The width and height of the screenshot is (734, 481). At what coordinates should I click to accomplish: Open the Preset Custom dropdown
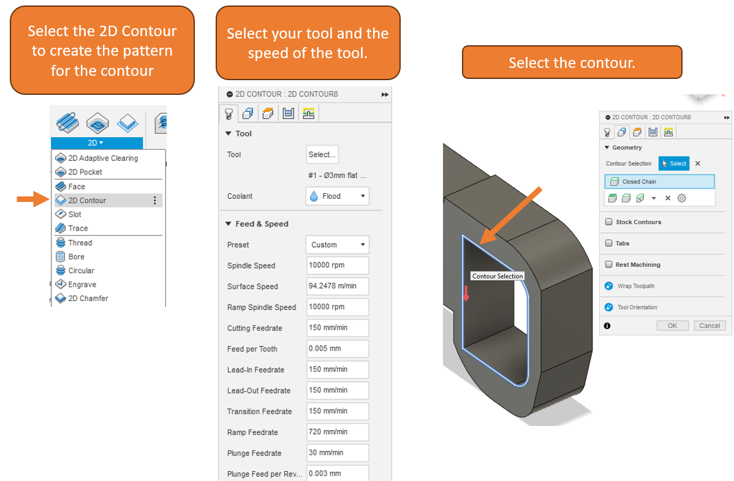tap(338, 245)
